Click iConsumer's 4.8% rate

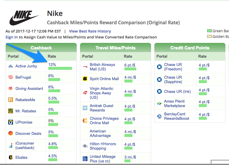point(52,144)
